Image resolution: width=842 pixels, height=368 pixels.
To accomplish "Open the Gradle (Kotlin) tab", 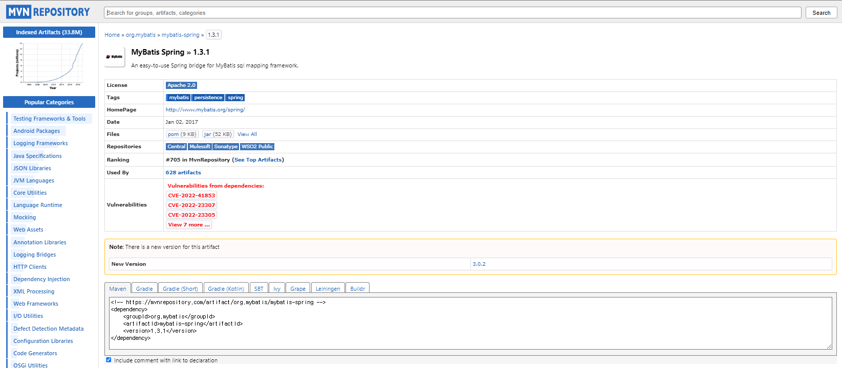I will coord(226,288).
